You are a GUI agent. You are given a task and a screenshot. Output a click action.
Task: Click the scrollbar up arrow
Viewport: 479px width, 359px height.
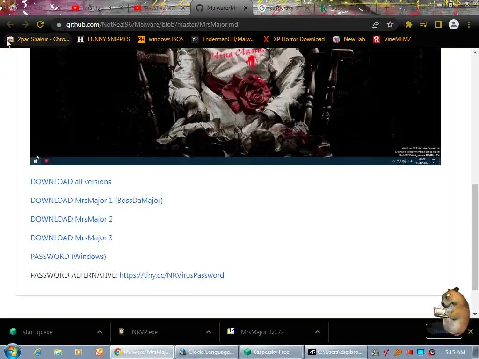[x=475, y=52]
